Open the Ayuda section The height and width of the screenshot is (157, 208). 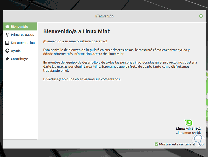(20, 51)
